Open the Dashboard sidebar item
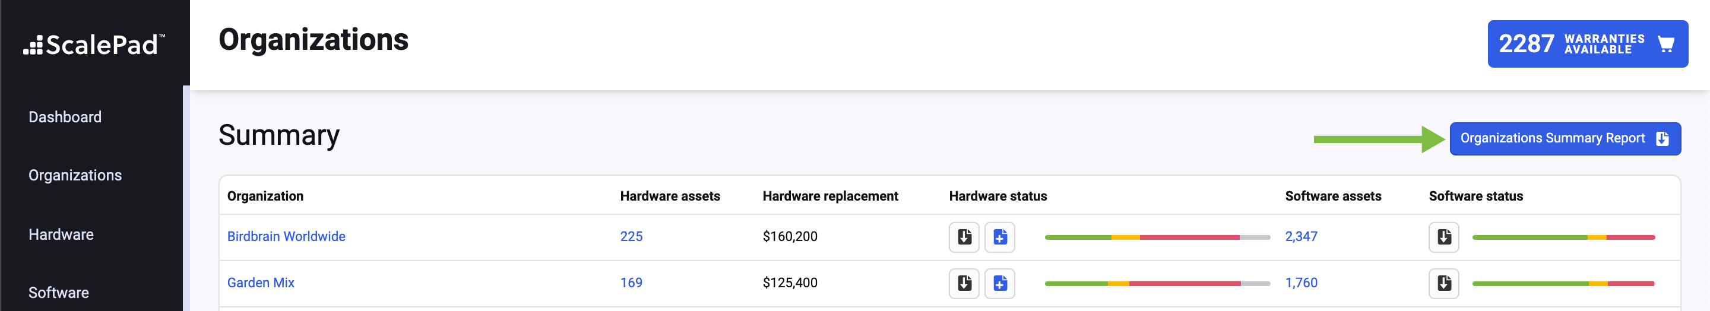 click(x=65, y=117)
